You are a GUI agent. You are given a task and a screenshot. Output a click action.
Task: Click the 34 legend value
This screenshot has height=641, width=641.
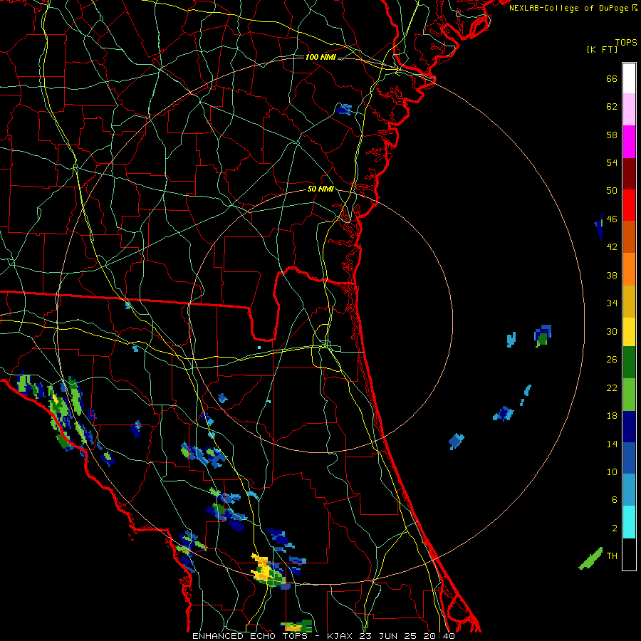(612, 303)
